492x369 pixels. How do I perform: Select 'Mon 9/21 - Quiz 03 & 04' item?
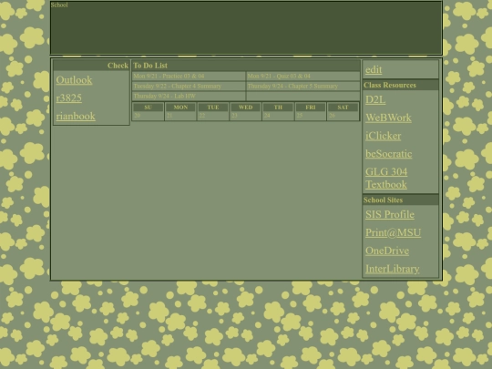click(302, 77)
